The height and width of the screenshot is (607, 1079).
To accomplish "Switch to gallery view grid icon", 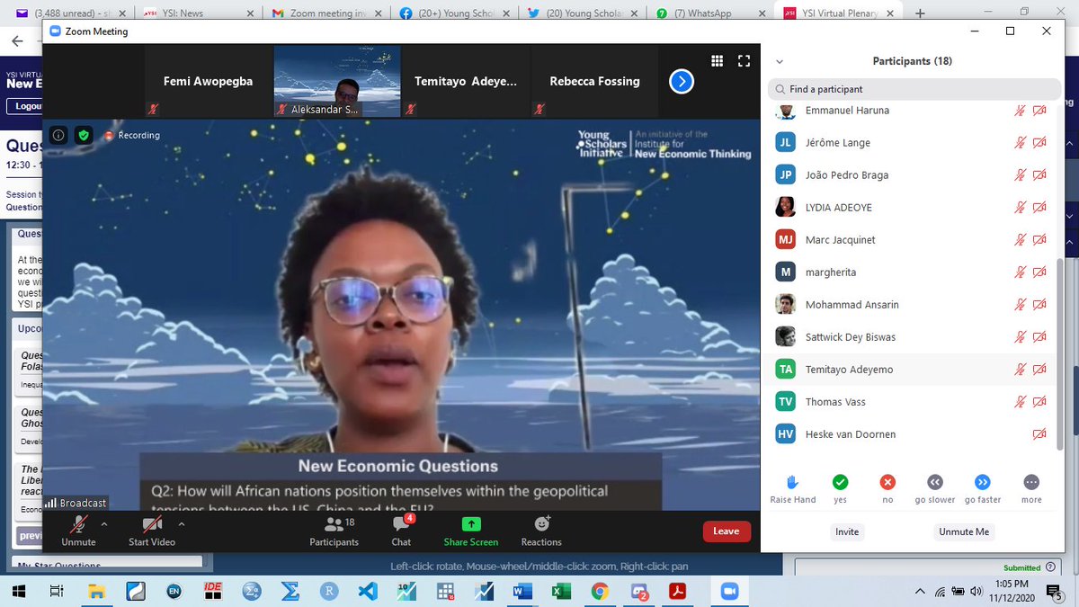I will point(717,60).
